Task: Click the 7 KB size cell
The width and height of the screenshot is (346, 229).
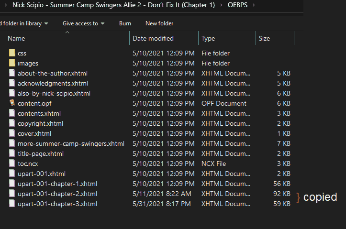Action: pyautogui.click(x=284, y=144)
